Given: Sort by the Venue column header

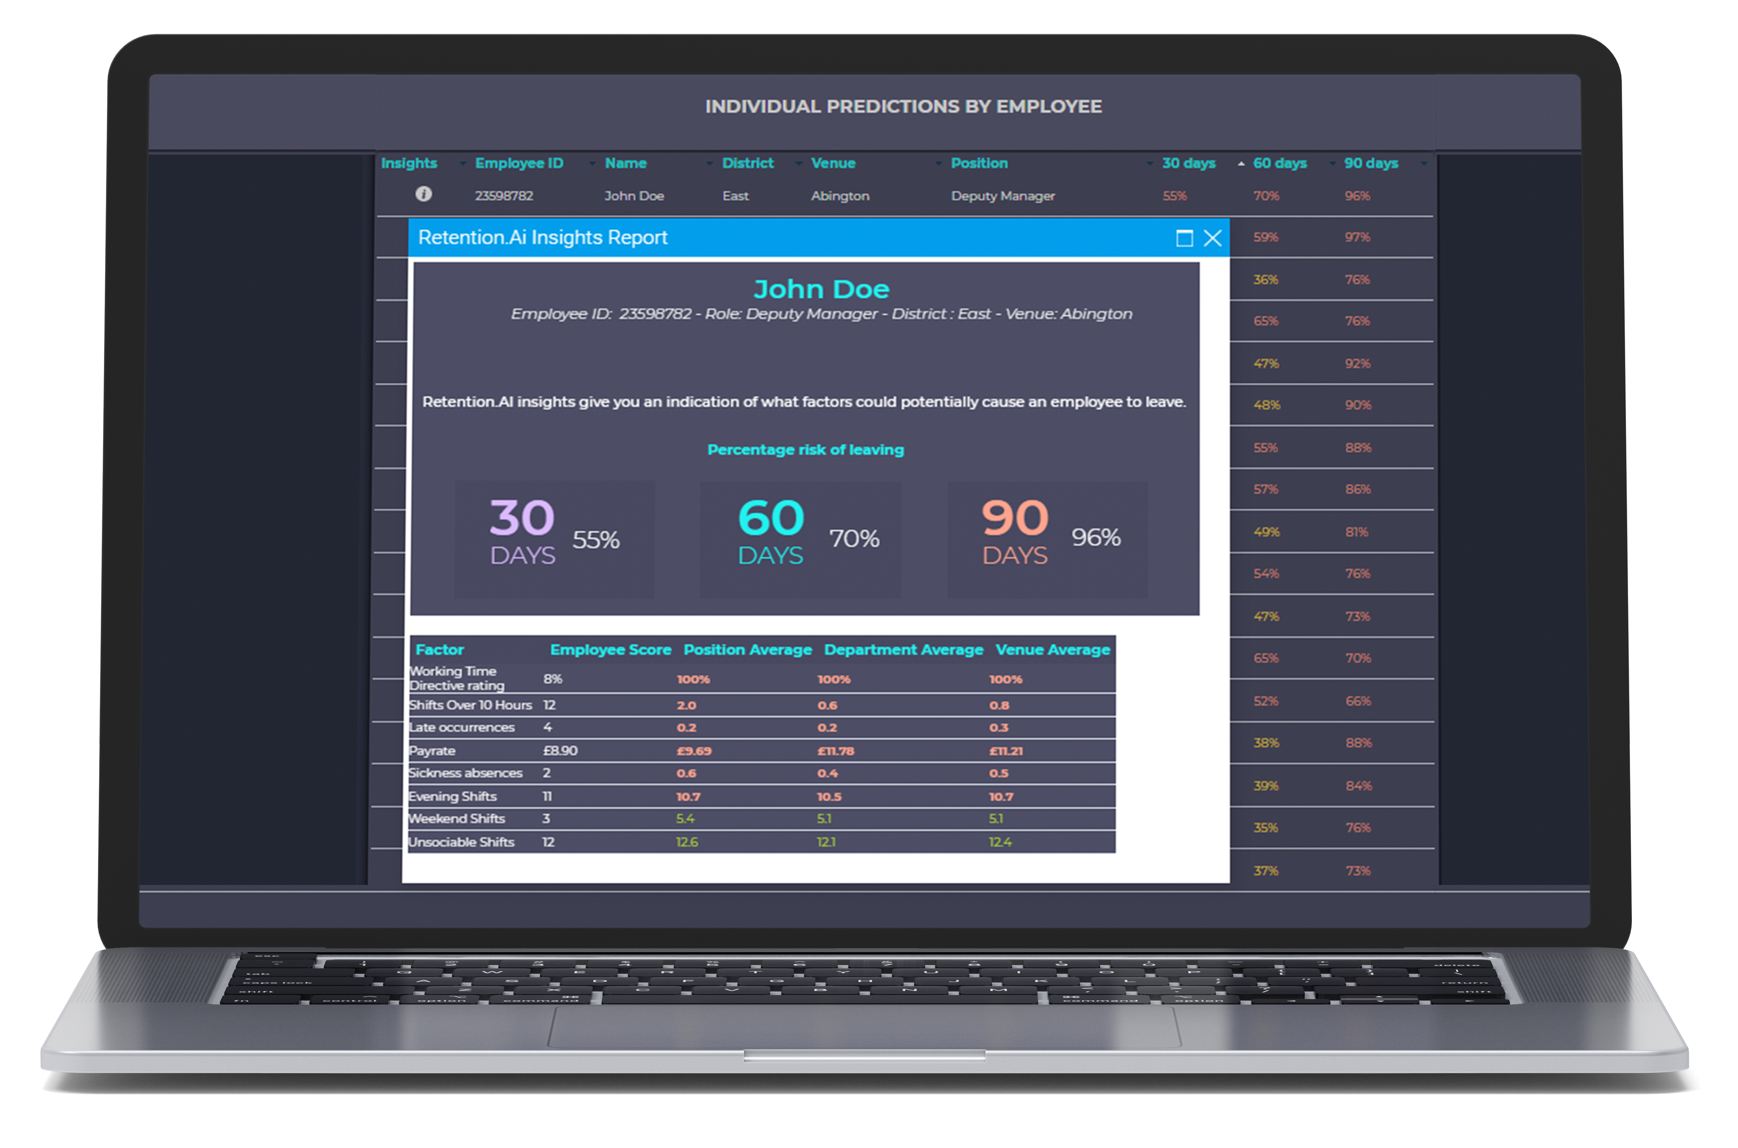Looking at the screenshot, I should coord(833,163).
